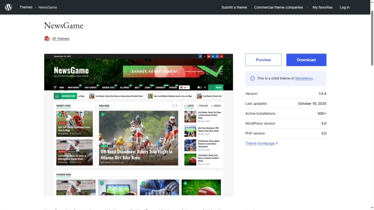Toggle dark mode switch in preview header

point(200,87)
